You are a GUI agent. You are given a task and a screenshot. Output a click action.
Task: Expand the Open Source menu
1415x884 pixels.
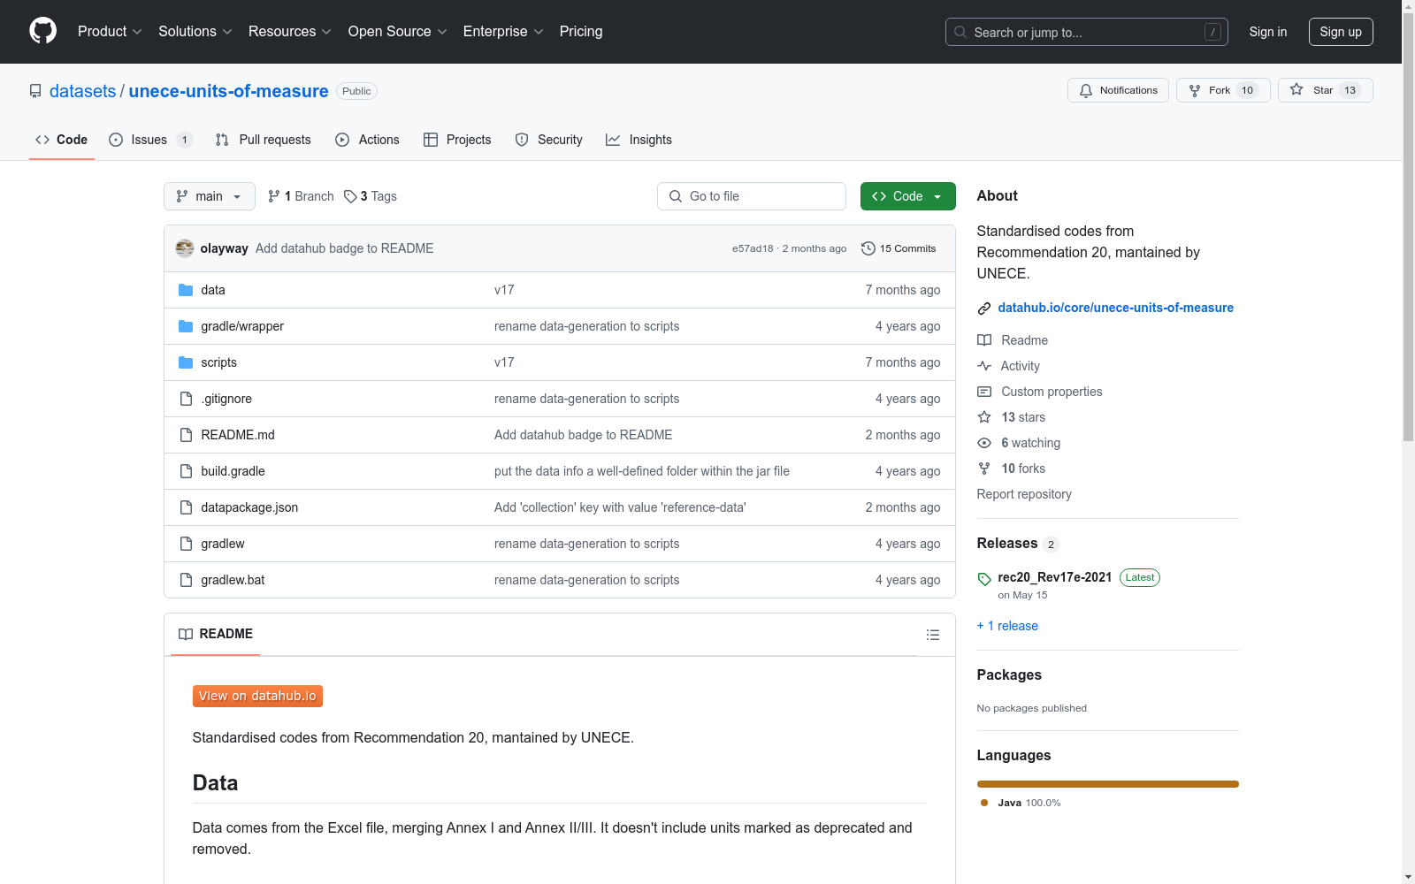coord(398,32)
